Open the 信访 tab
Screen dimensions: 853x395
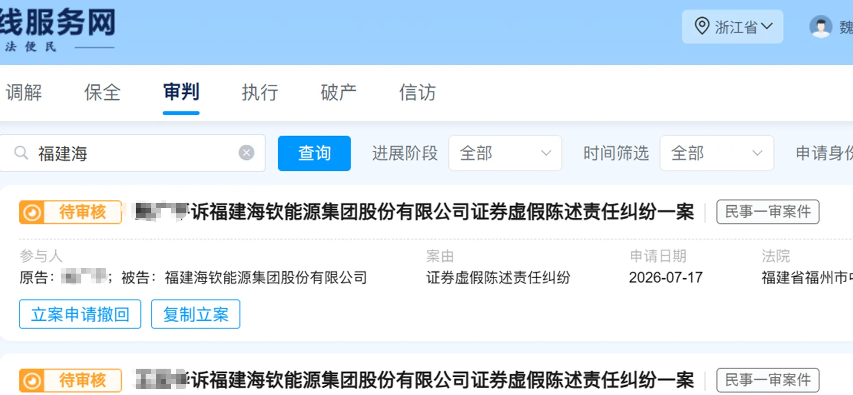click(x=417, y=93)
